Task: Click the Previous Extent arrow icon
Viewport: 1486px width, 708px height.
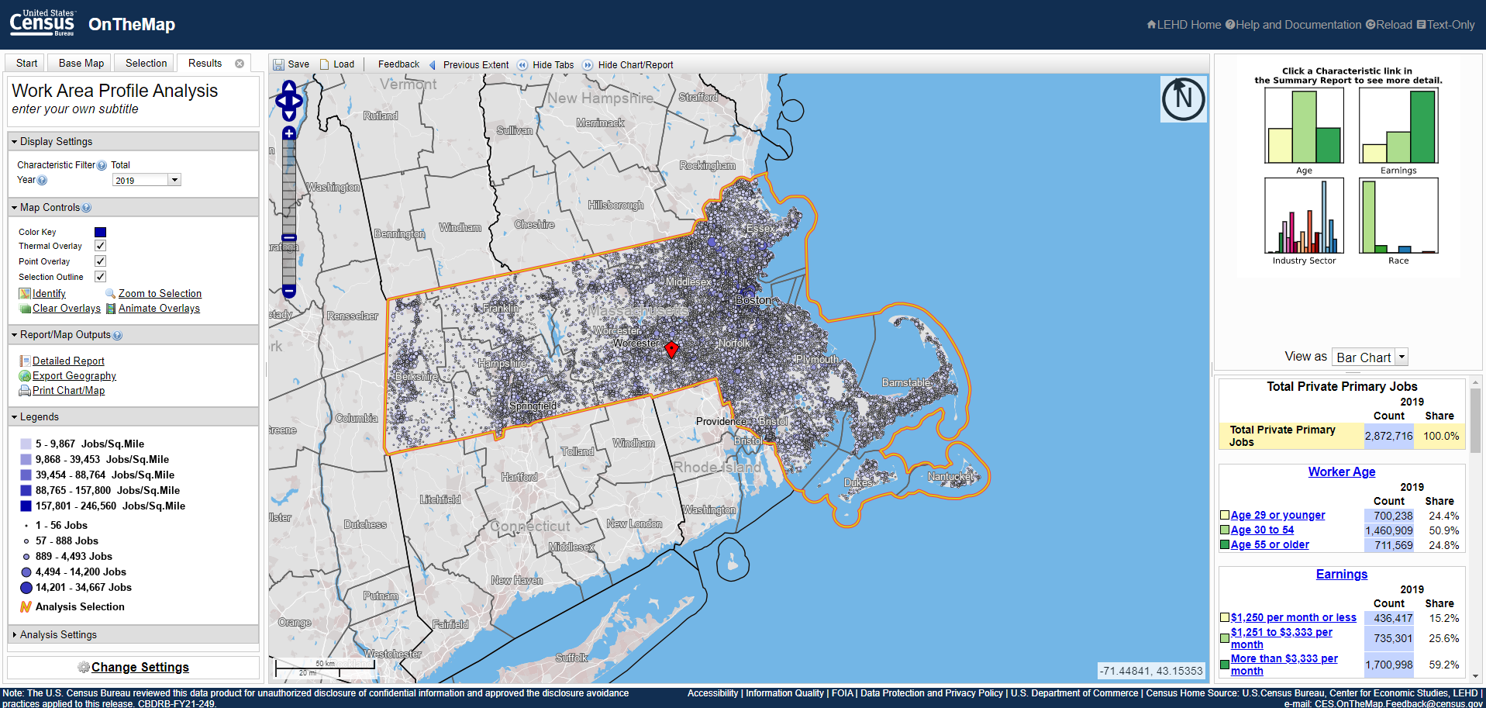Action: pyautogui.click(x=433, y=65)
